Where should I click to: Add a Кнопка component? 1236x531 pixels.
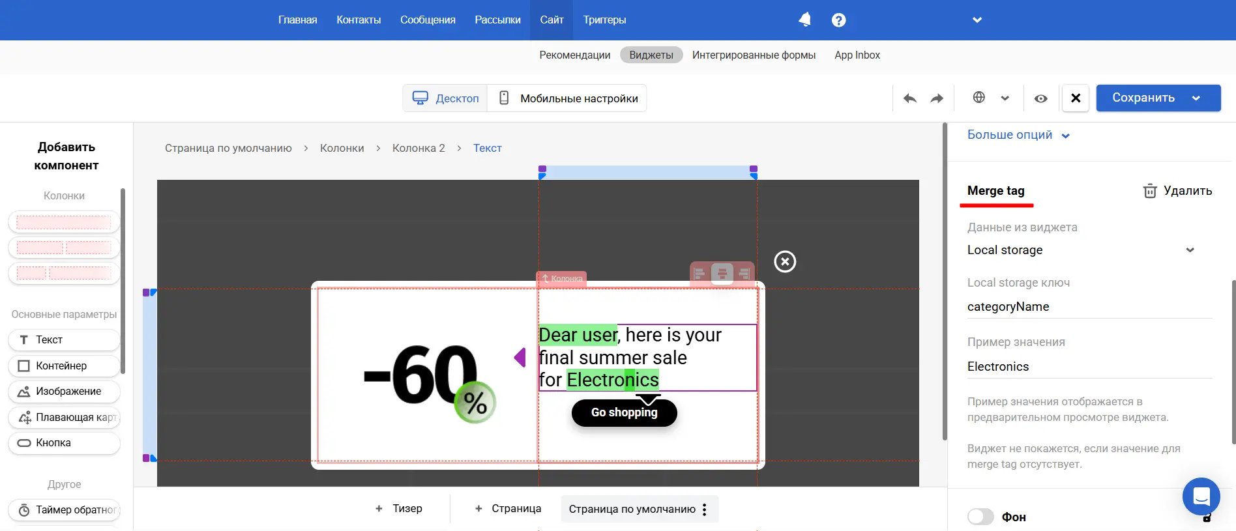(64, 443)
